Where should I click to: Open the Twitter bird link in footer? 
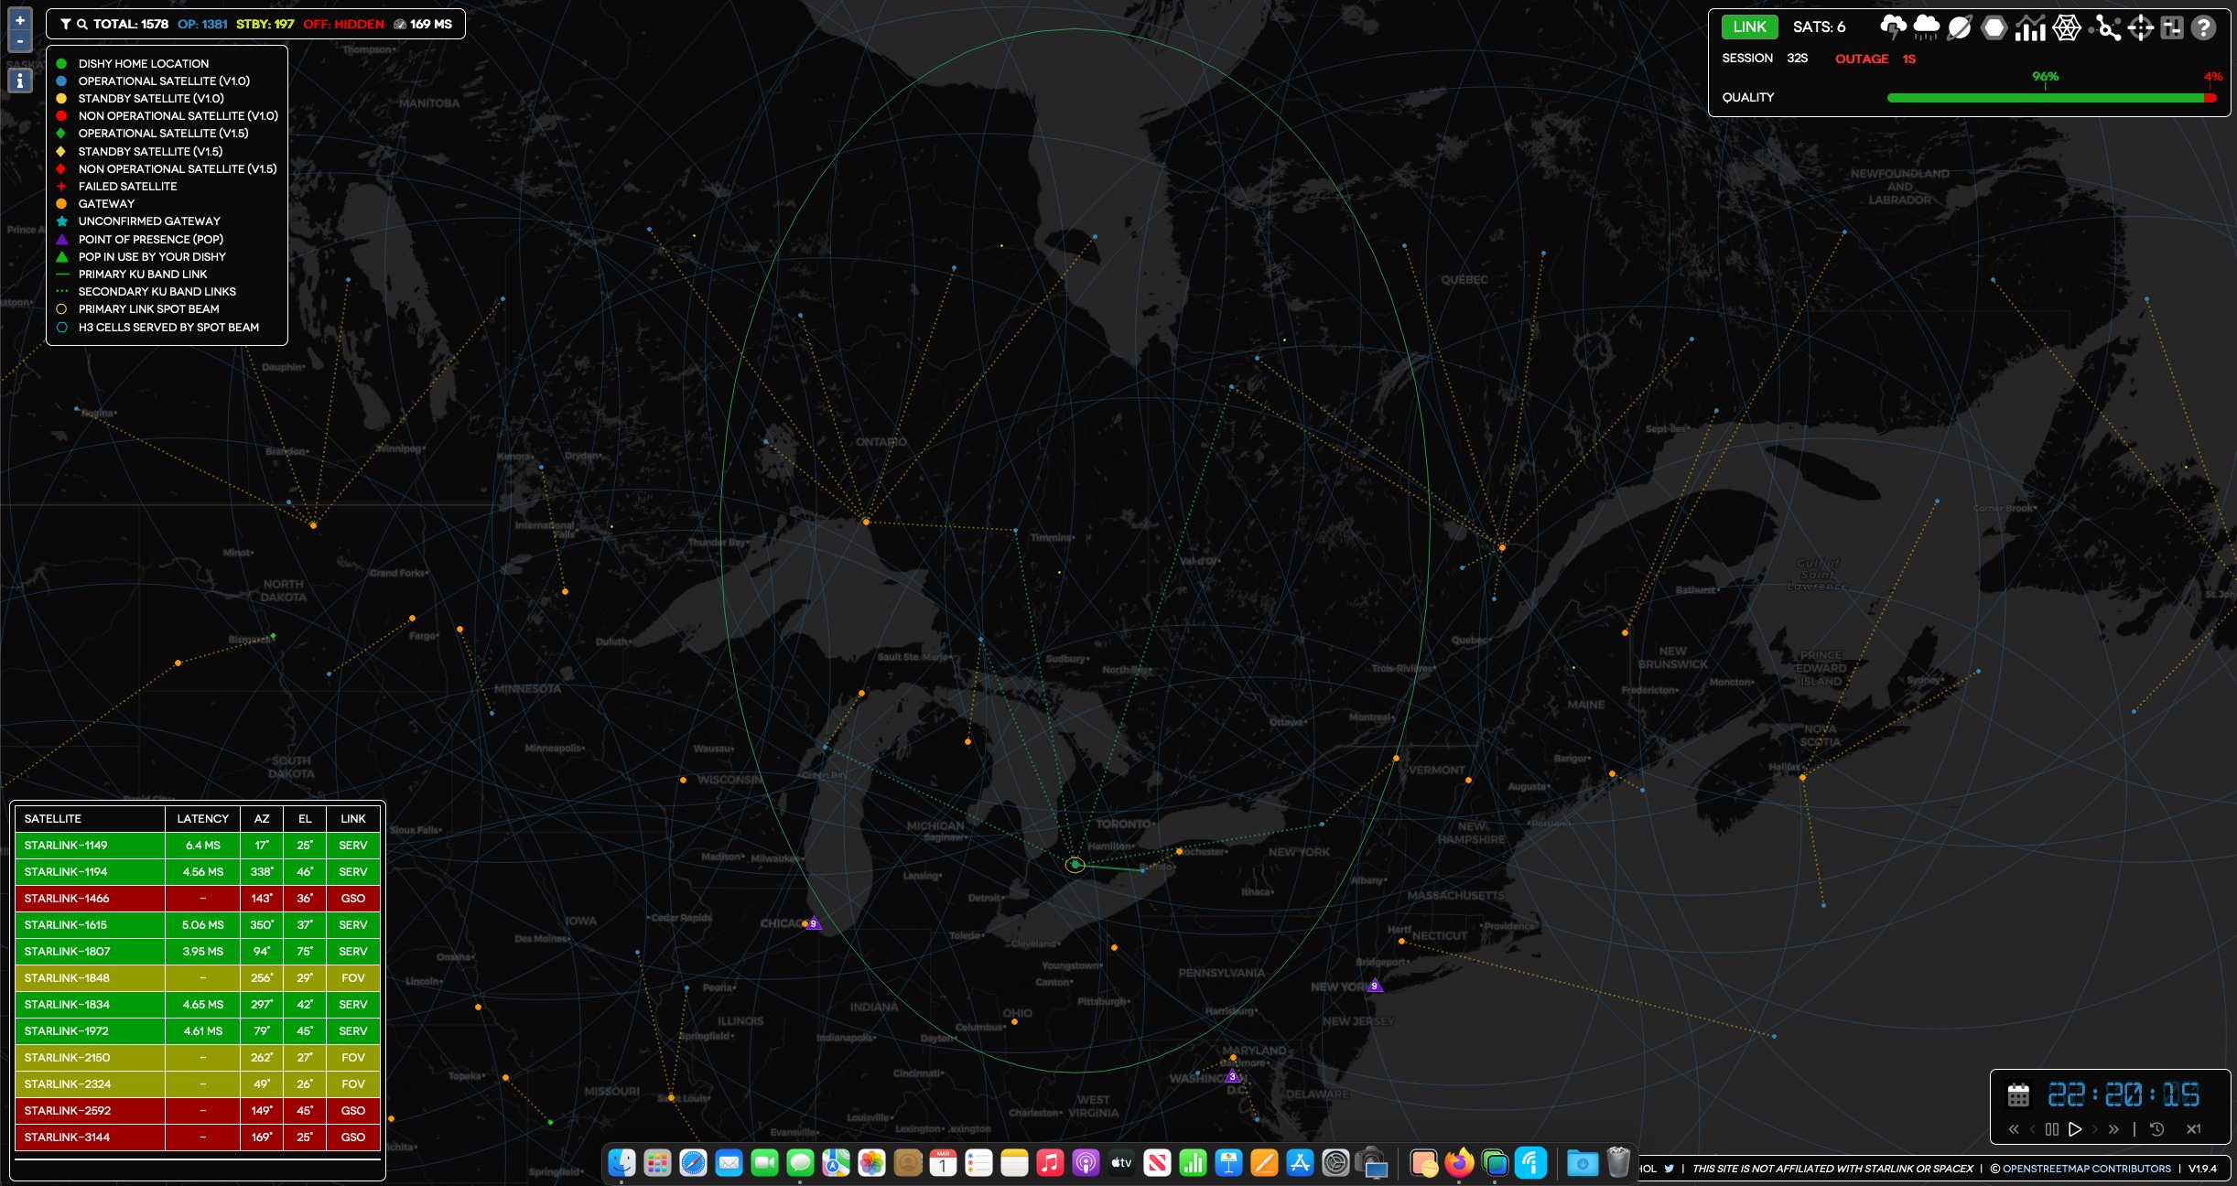coord(1670,1169)
